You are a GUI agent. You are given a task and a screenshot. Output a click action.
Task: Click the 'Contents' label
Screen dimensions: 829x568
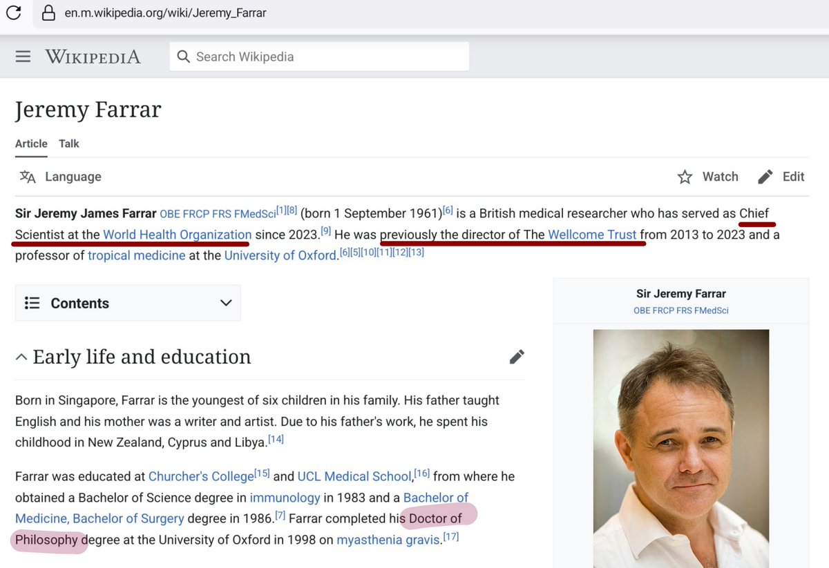[80, 303]
